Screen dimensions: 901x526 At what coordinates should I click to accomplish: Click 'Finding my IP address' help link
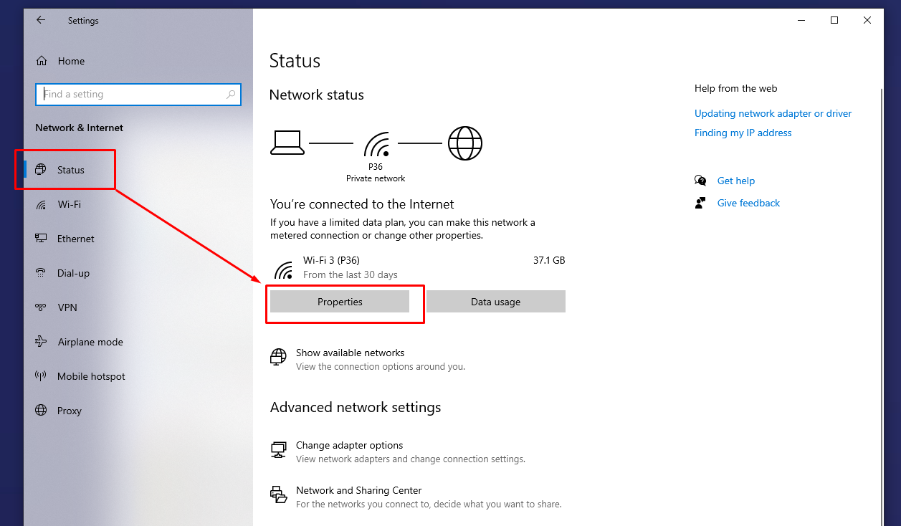point(743,133)
